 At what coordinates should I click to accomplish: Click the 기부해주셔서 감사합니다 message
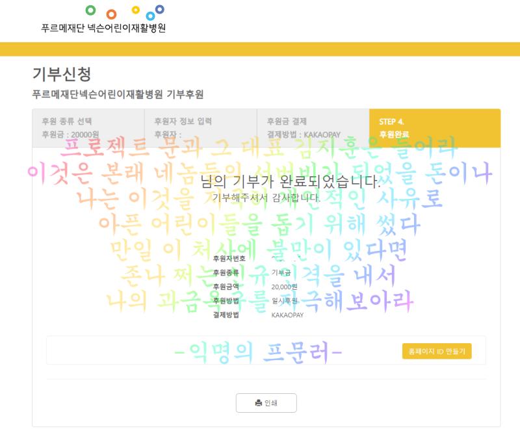click(x=266, y=198)
